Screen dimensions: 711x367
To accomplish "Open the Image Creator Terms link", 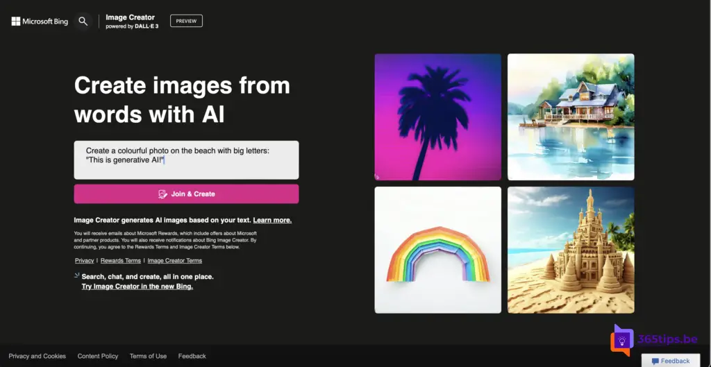I will pos(174,261).
